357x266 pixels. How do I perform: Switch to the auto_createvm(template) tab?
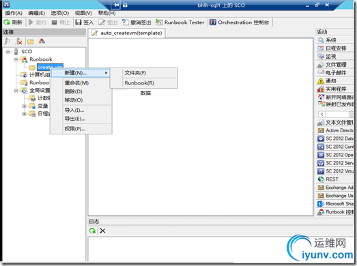click(x=127, y=33)
